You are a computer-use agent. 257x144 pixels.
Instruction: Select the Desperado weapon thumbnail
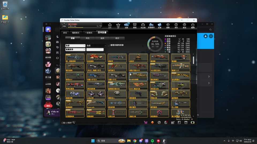(96, 104)
